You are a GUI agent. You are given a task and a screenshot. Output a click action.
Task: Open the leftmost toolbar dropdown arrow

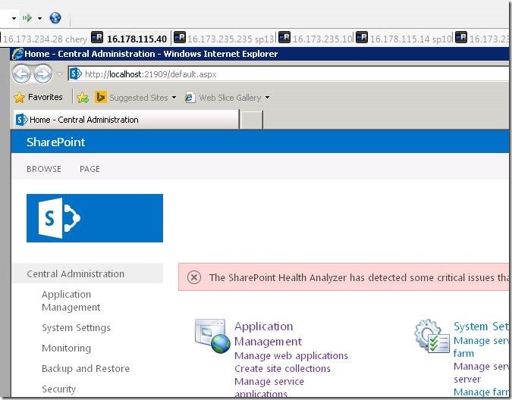[x=14, y=18]
